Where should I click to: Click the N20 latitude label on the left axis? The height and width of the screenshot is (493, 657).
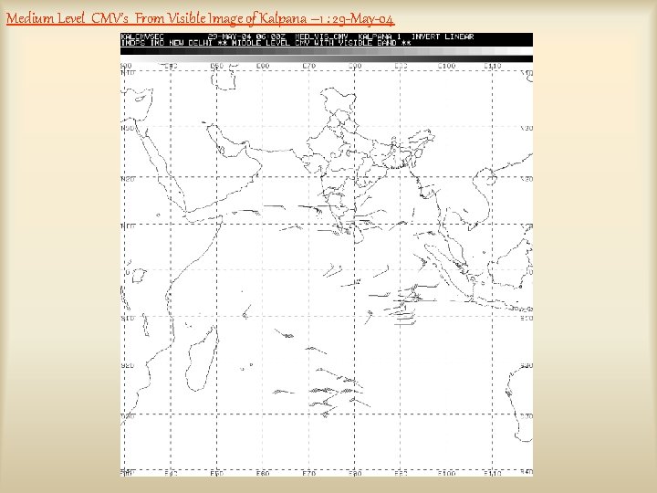click(x=128, y=179)
